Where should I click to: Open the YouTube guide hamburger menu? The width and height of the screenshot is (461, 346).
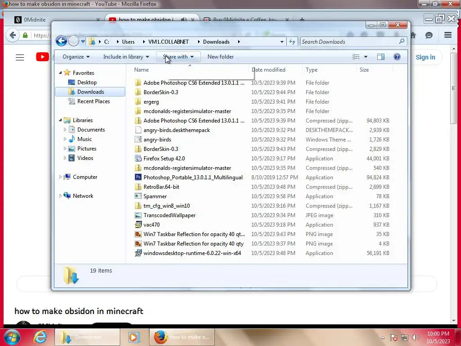coord(20,57)
